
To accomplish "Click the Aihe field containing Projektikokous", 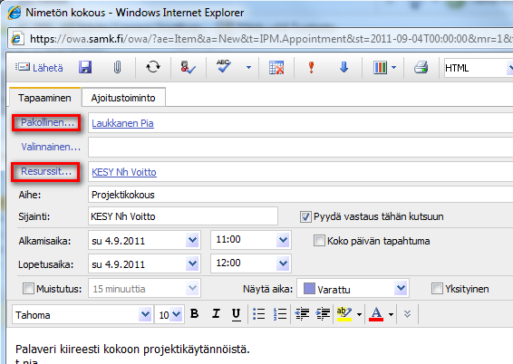I will pos(300,195).
